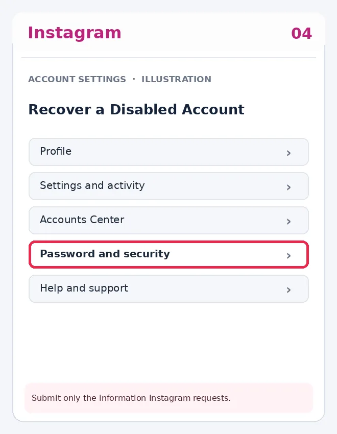The height and width of the screenshot is (434, 337).
Task: Click the Password and security chevron
Action: (288, 256)
